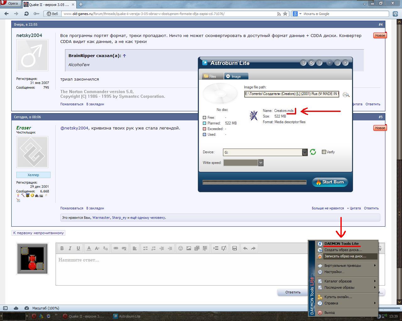Select the Quake II browser tab
Viewport: 402px width, 321px height.
[x=49, y=4]
